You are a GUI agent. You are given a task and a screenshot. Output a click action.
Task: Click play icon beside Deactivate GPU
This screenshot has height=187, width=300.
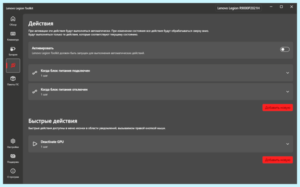35,144
